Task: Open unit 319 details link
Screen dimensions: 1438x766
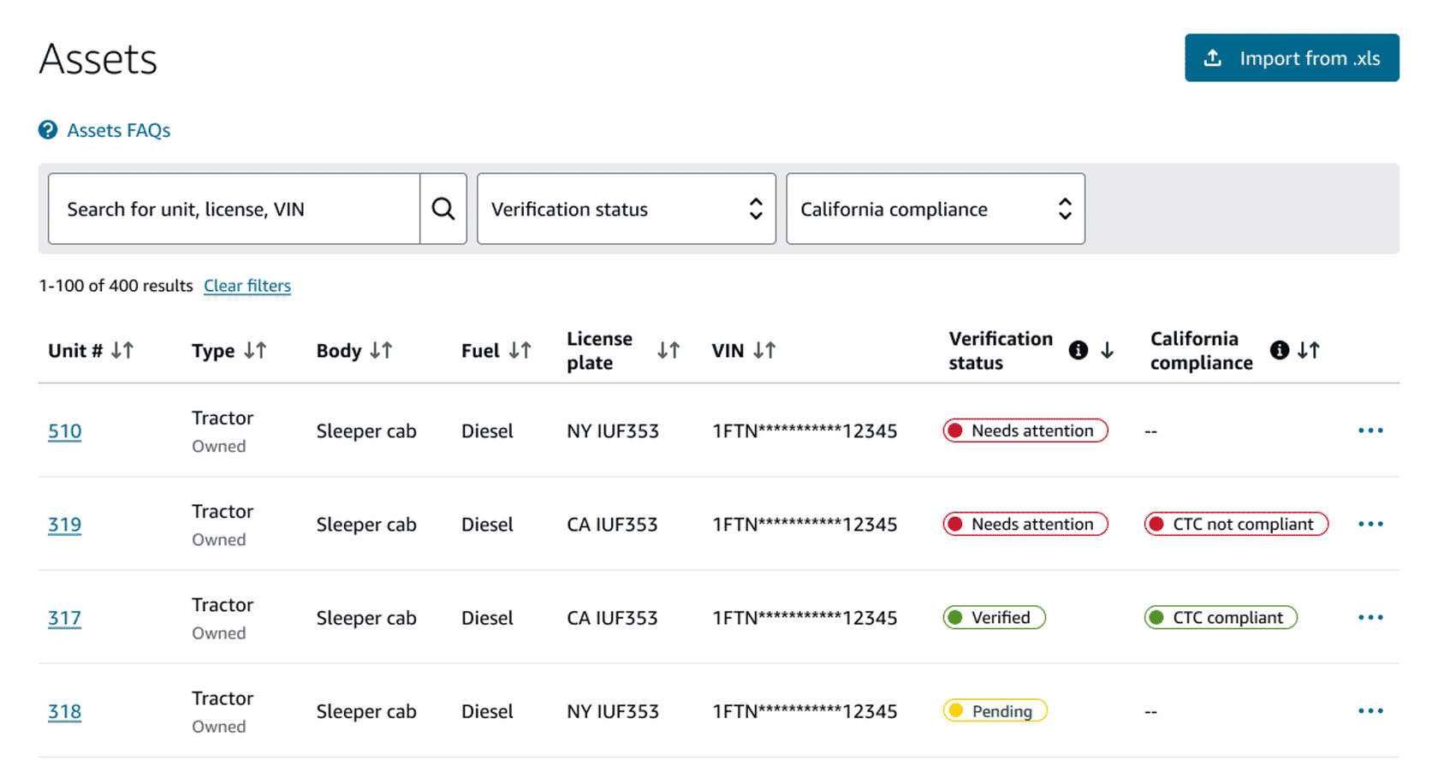Action: point(65,525)
